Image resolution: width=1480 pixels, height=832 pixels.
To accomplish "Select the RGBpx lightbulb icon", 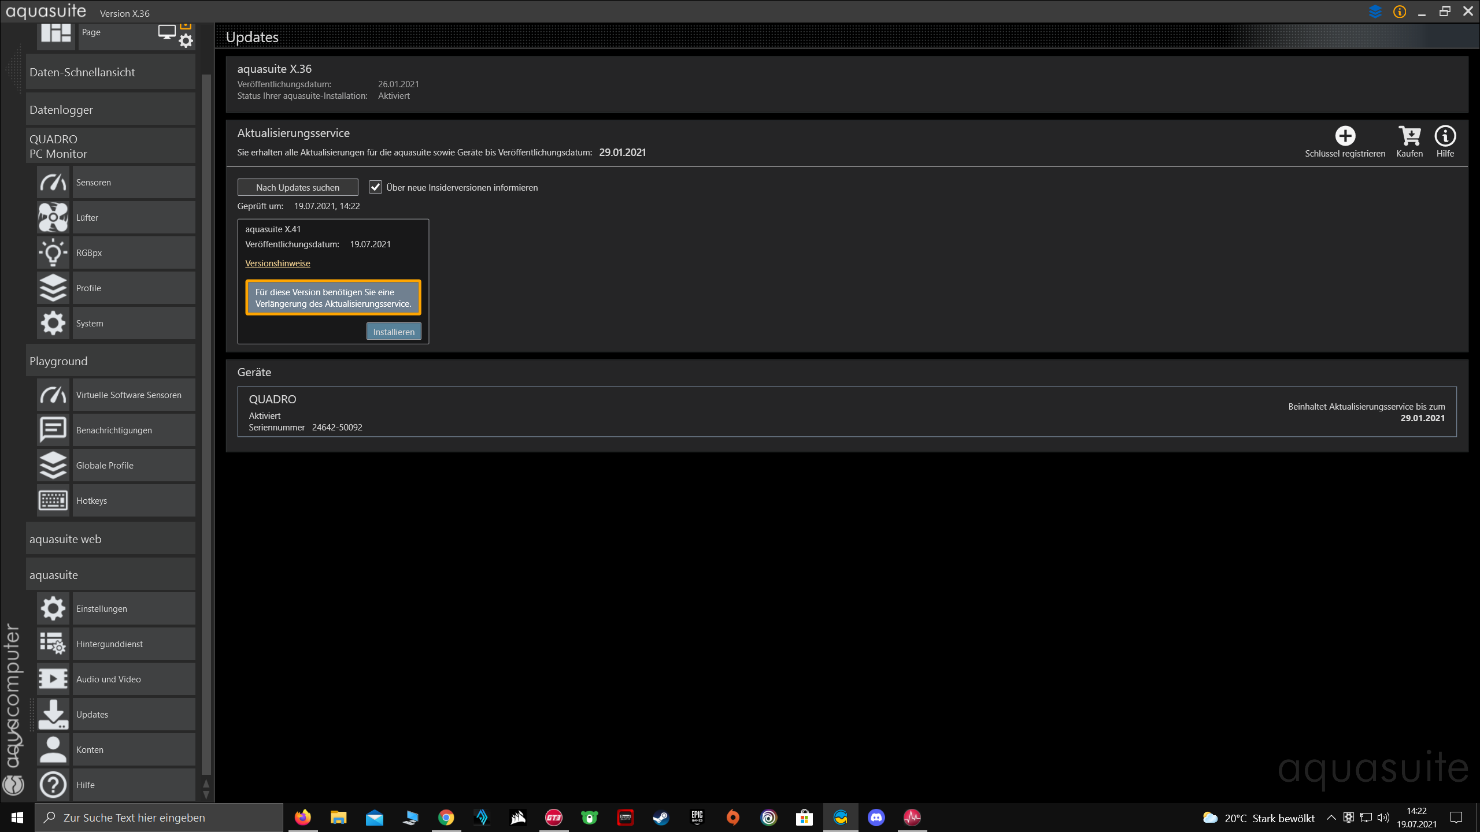I will click(x=53, y=253).
